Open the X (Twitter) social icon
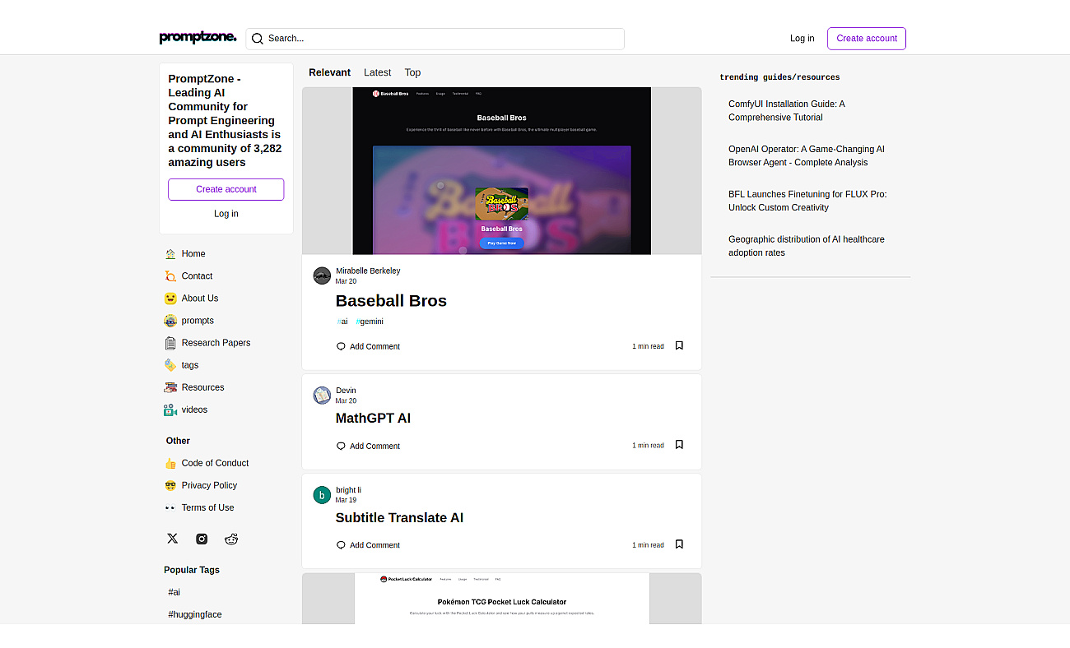 pos(172,539)
